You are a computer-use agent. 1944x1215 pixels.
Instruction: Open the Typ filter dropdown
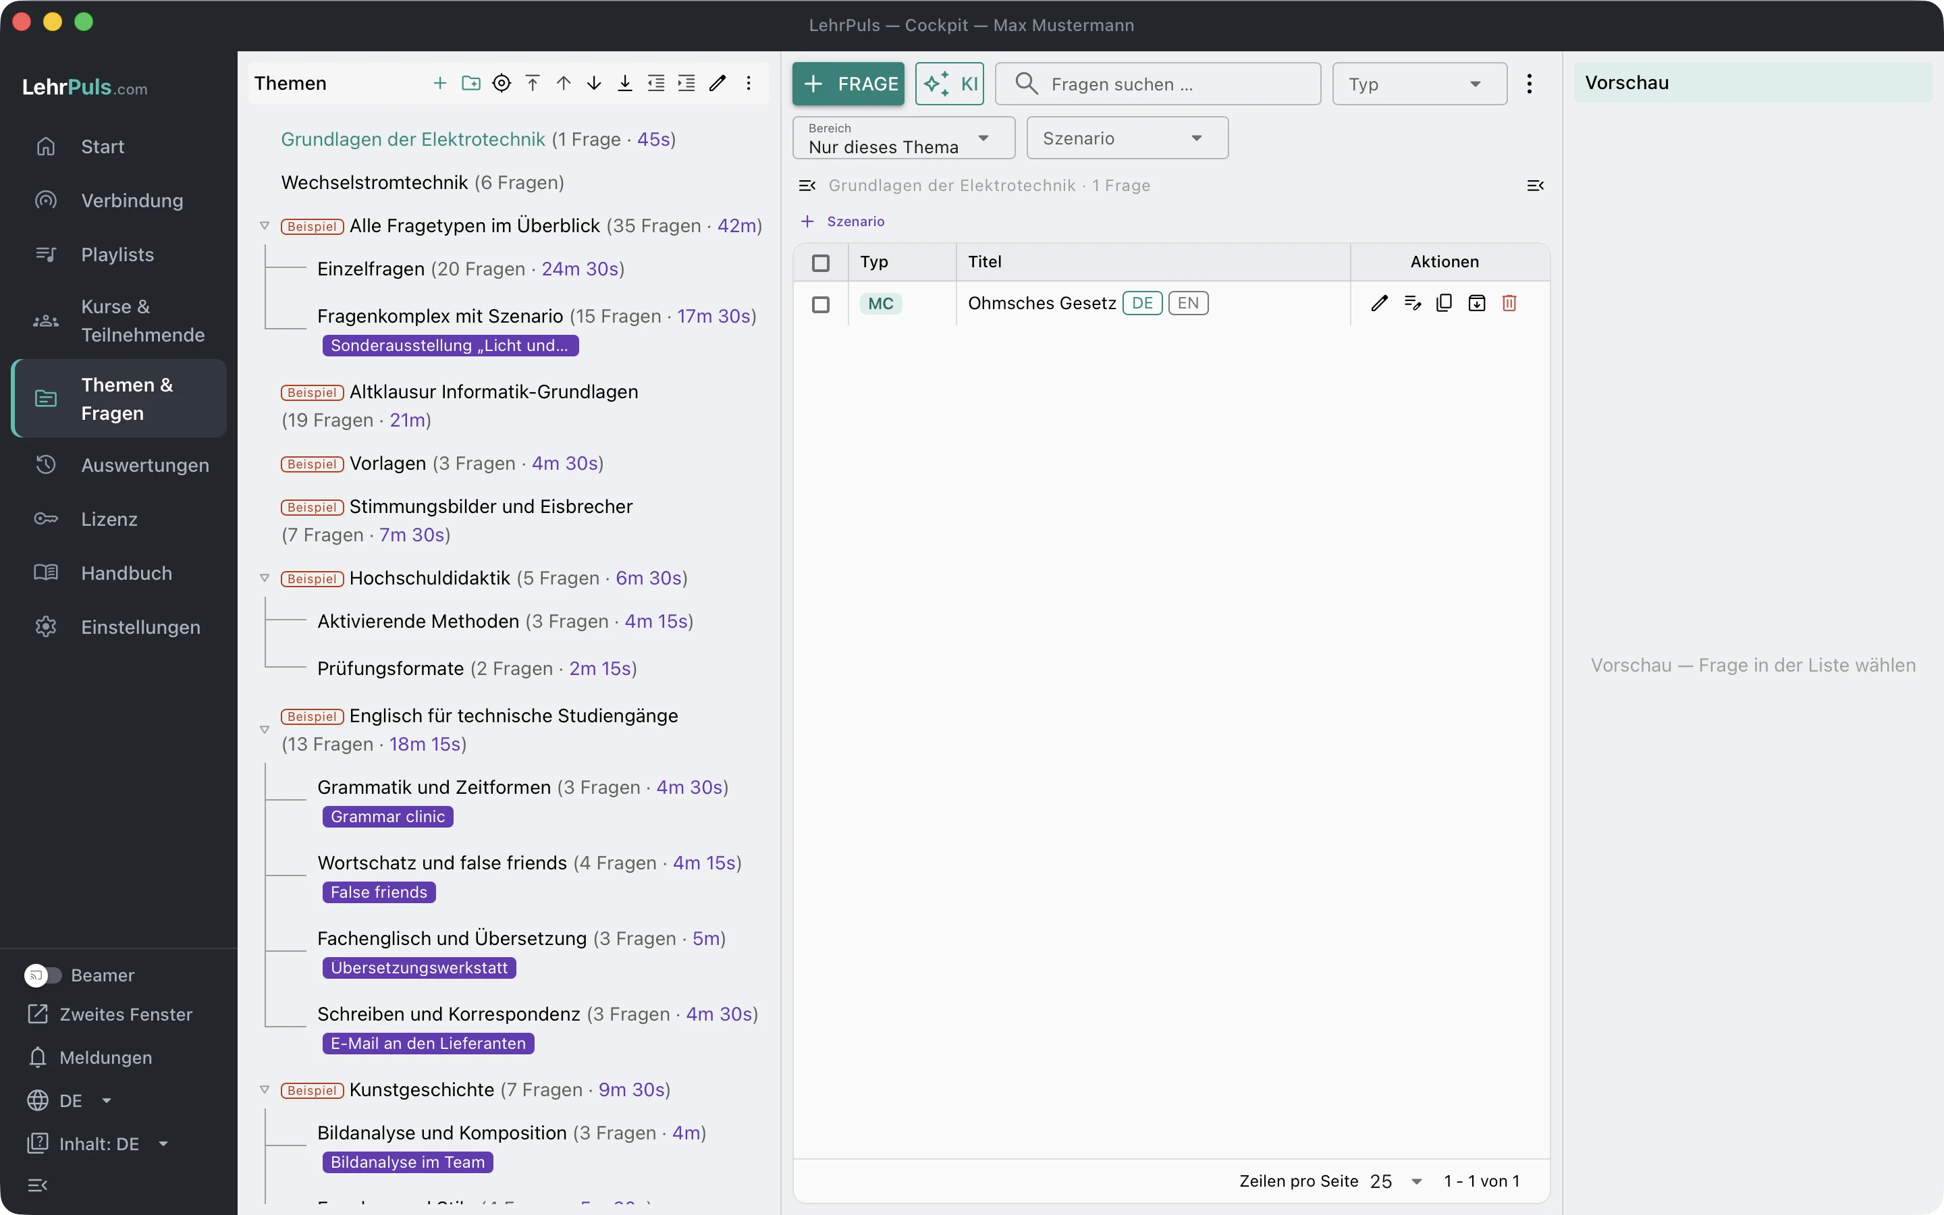point(1420,84)
